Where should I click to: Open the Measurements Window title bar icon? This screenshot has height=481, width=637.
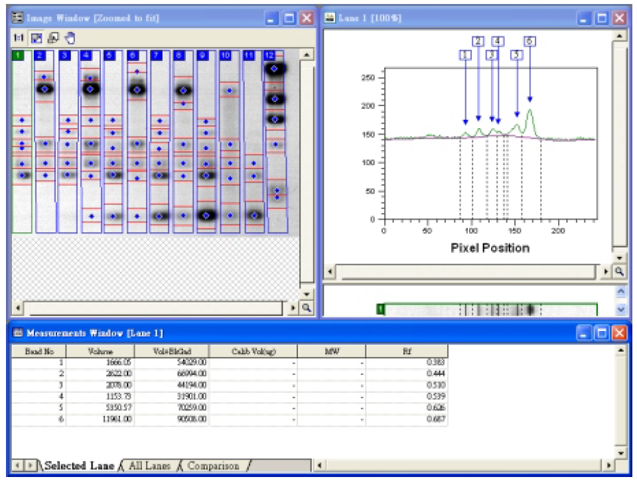coord(18,332)
